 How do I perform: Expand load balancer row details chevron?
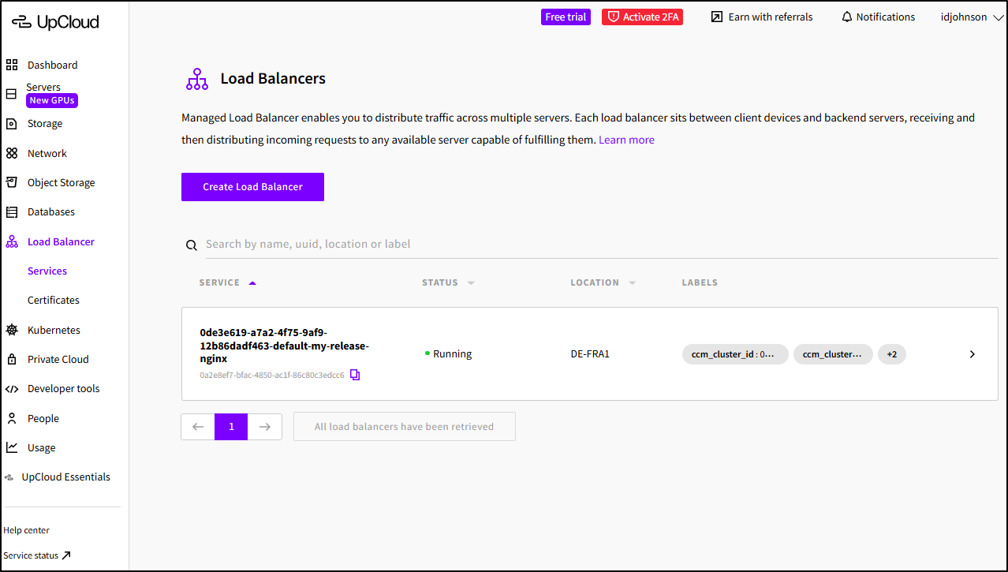(972, 354)
